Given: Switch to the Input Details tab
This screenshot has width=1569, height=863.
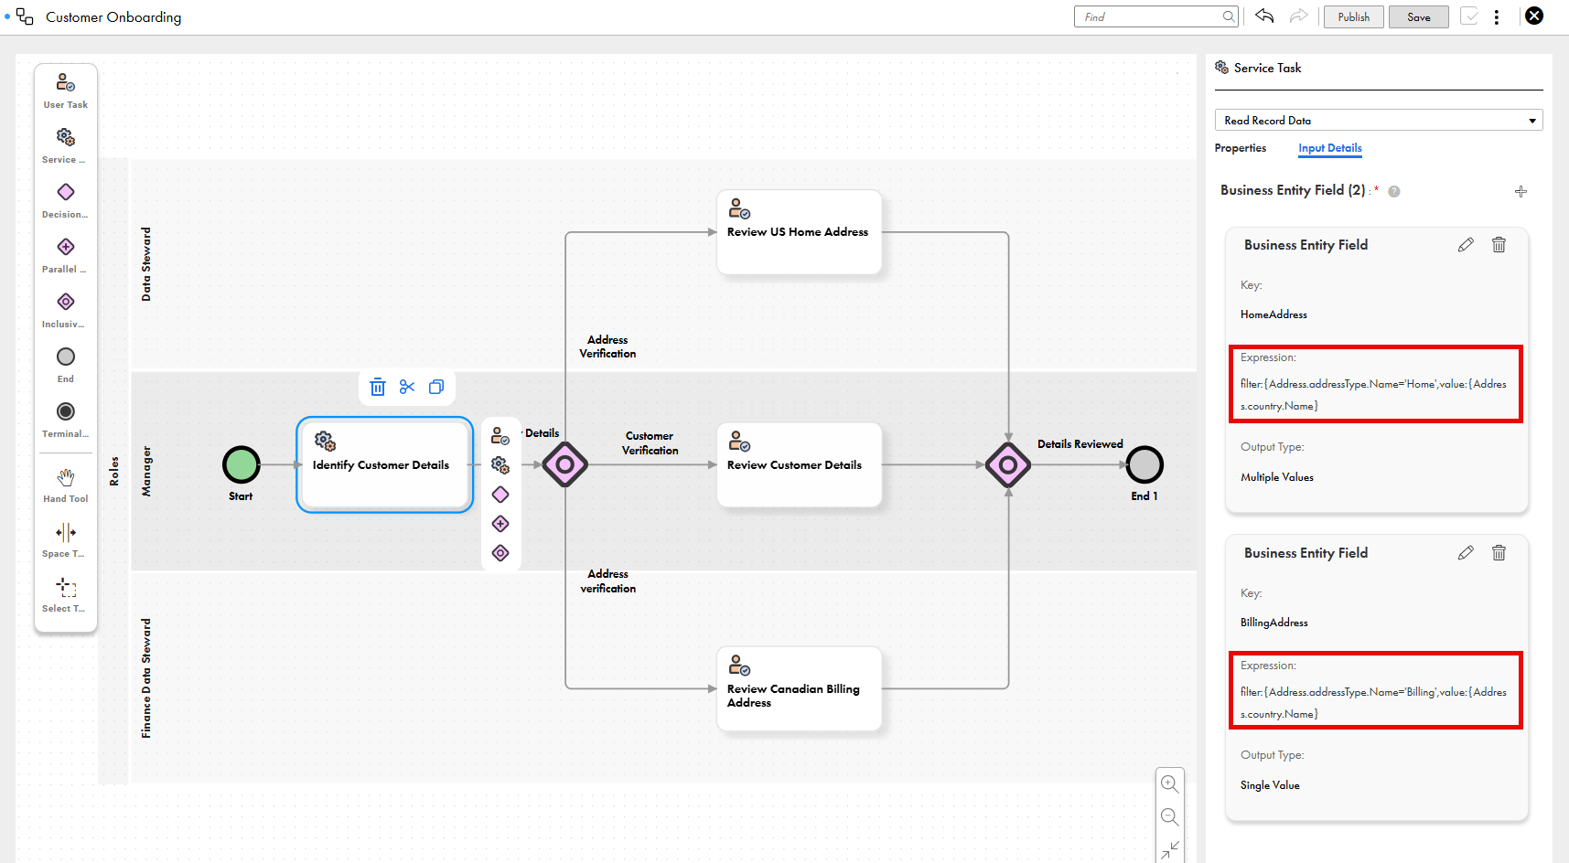Looking at the screenshot, I should 1330,148.
